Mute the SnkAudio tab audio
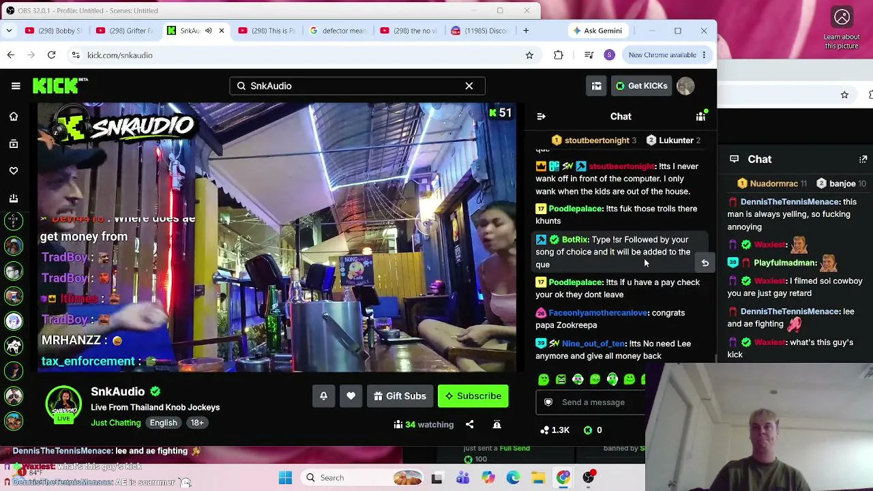 (x=209, y=31)
